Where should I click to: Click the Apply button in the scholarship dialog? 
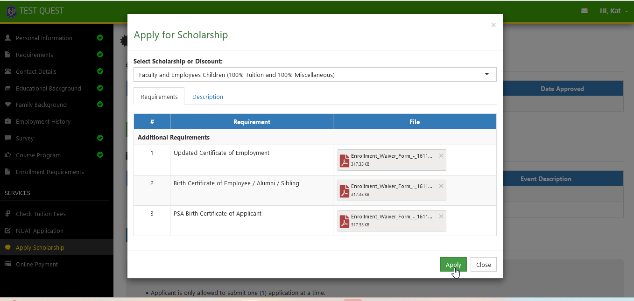[x=453, y=265]
